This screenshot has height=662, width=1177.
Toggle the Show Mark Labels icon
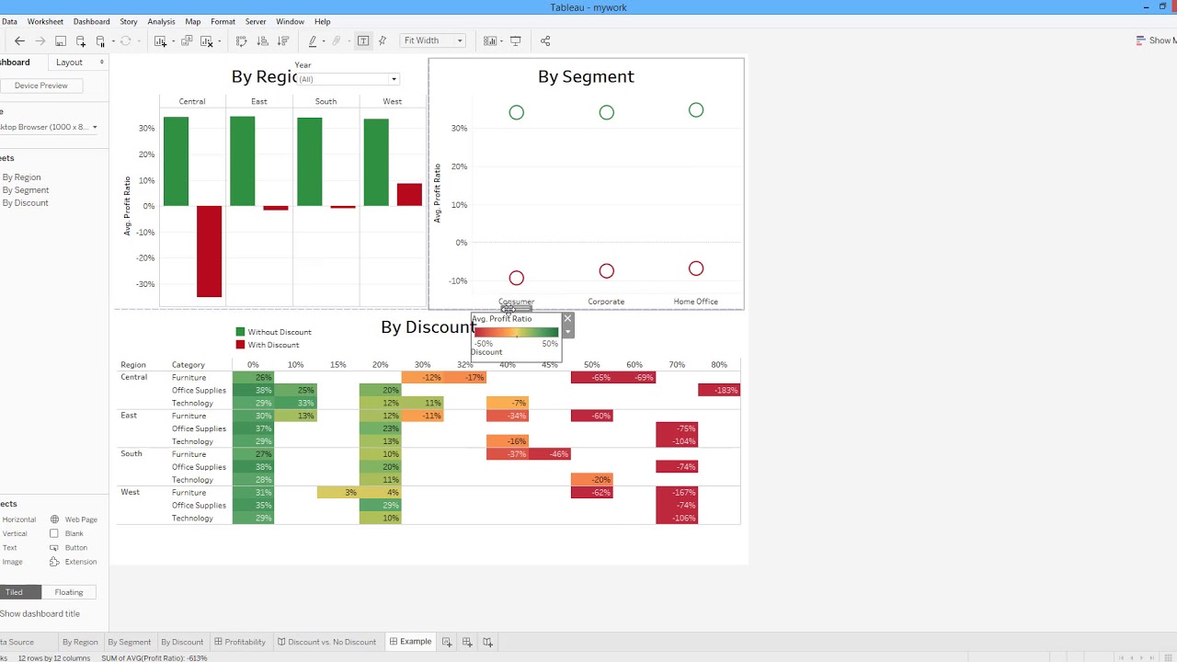coord(363,40)
